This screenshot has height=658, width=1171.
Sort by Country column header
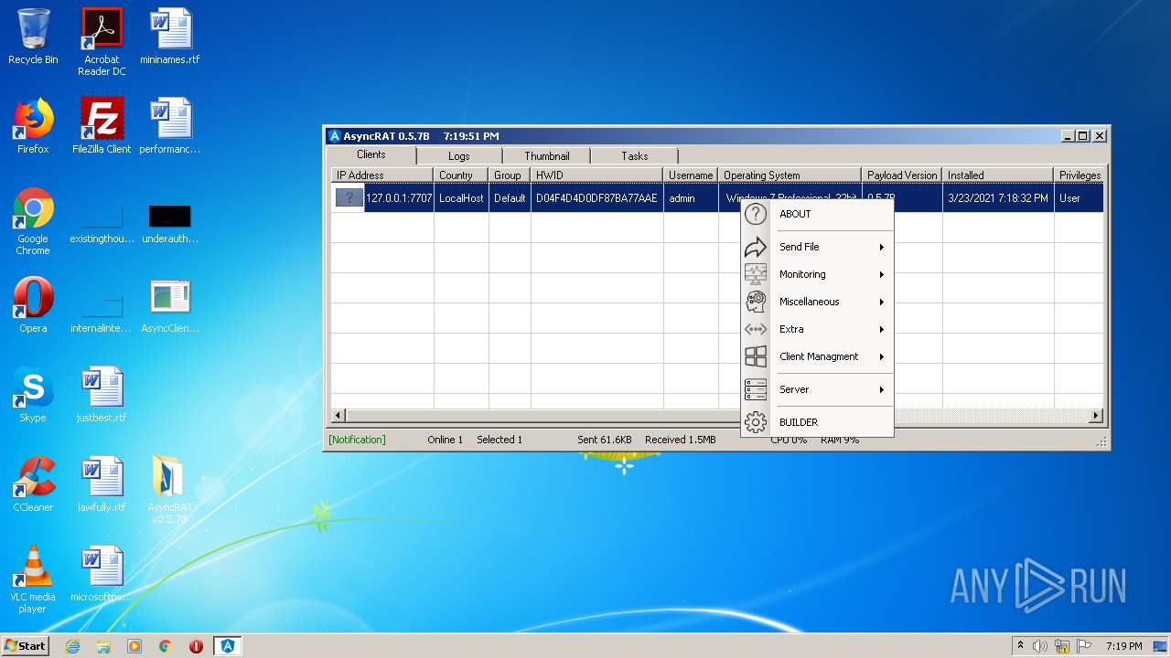[x=461, y=175]
